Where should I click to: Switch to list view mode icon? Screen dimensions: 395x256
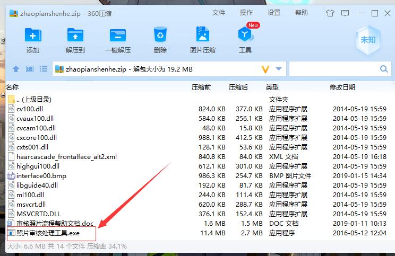point(44,69)
